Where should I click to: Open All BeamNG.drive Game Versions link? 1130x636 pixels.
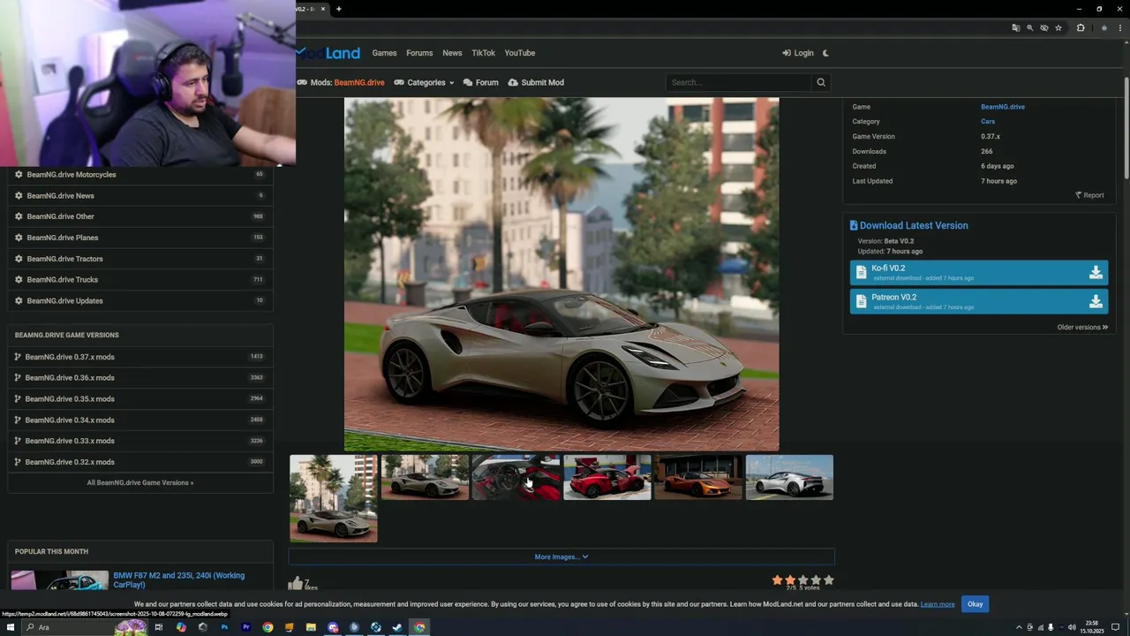pos(140,482)
